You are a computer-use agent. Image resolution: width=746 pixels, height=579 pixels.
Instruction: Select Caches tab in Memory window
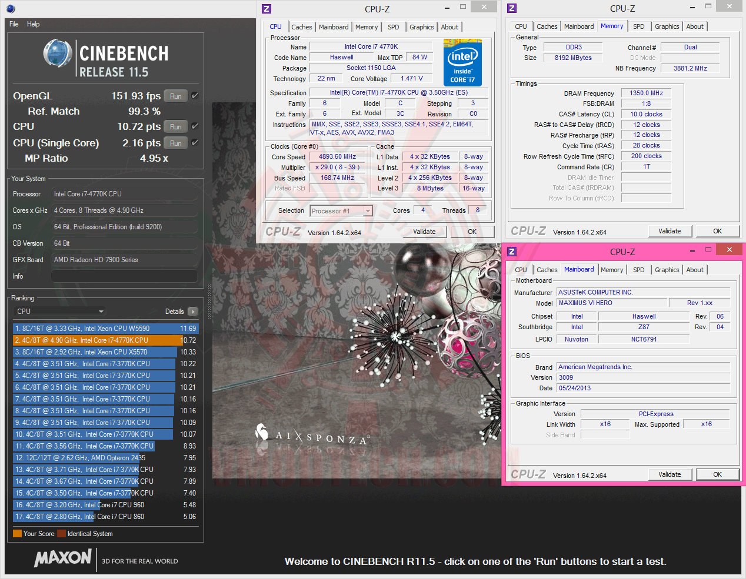click(547, 26)
